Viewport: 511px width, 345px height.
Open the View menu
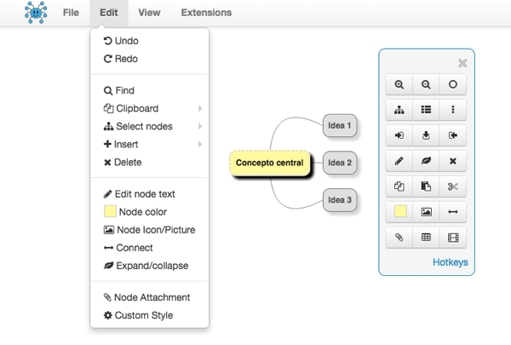pyautogui.click(x=149, y=13)
